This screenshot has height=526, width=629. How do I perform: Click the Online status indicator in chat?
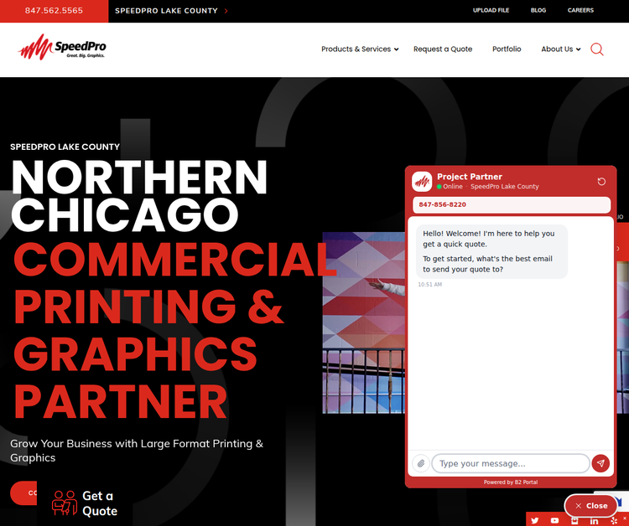click(x=450, y=187)
